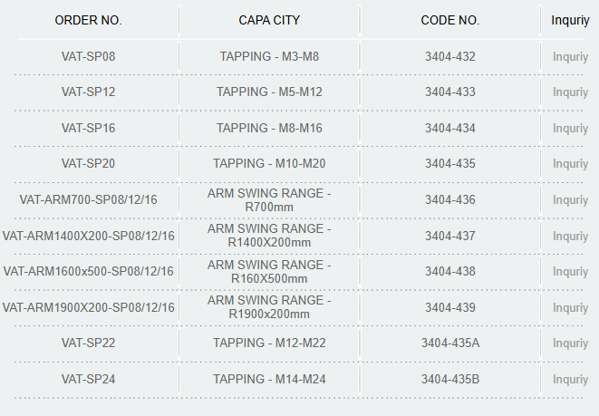Open the Inquriy link for code 3404-438
Image resolution: width=599 pixels, height=416 pixels.
point(570,272)
